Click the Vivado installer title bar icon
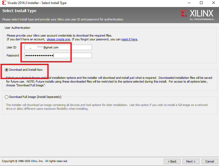Screen dimensions: 219x166 [4, 3]
